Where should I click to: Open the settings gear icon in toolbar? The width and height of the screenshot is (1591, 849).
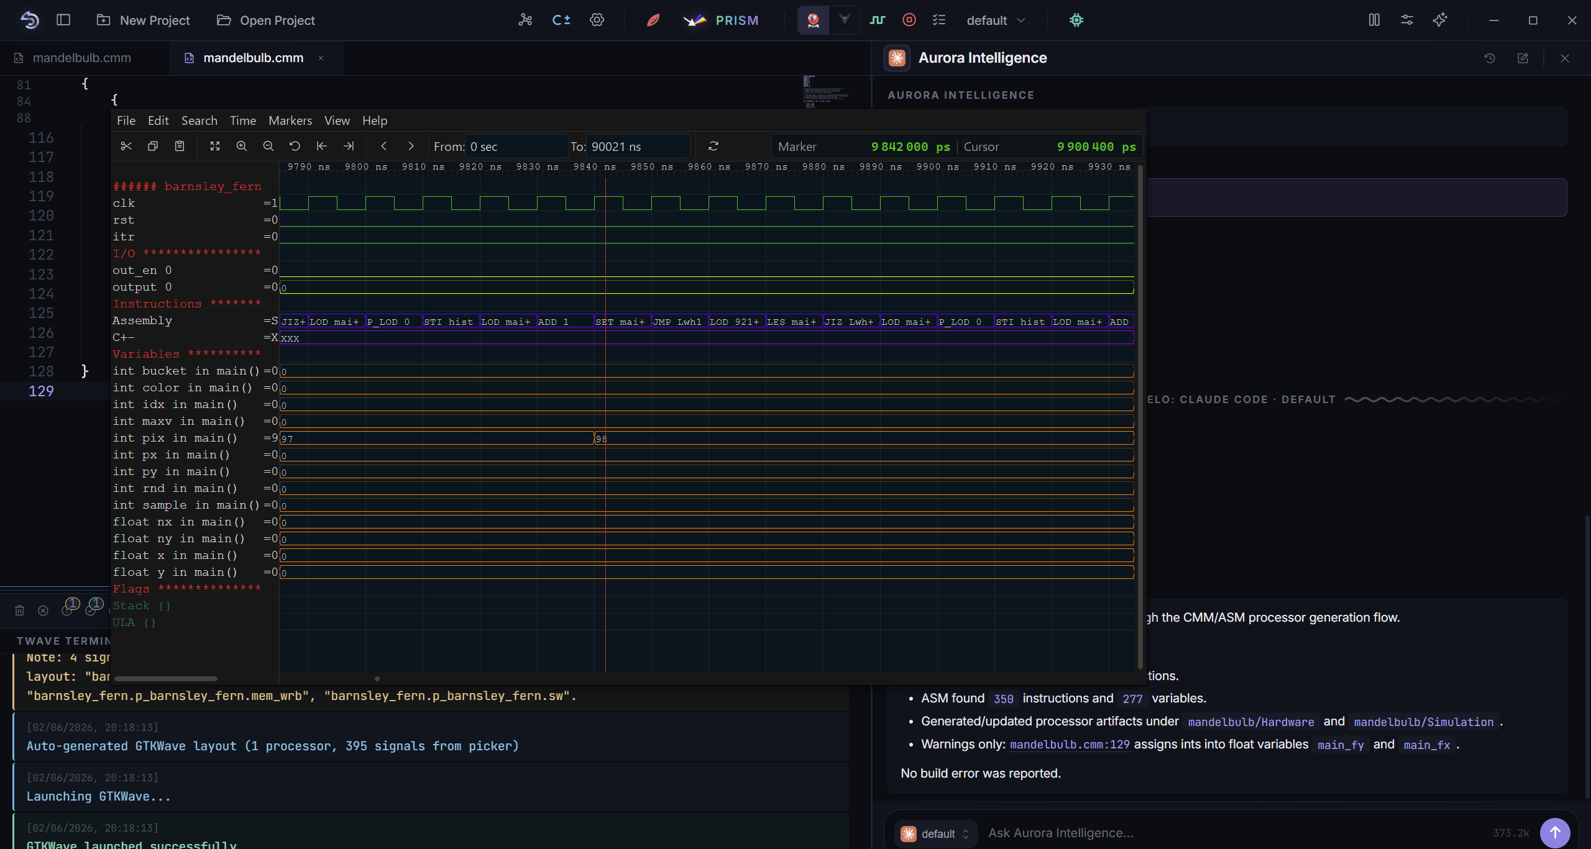tap(597, 20)
